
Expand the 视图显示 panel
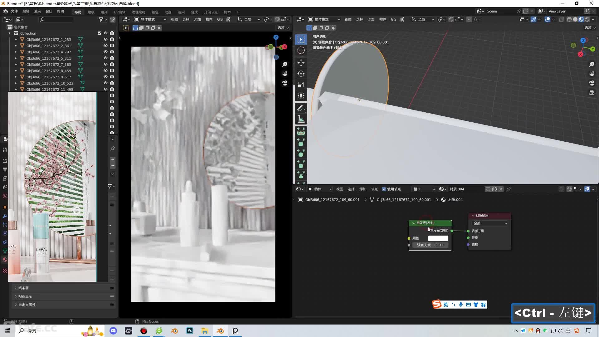coord(64,296)
